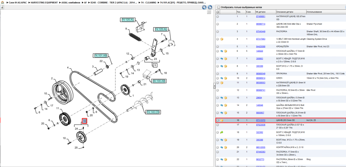Select callout number 9 near spring
Image resolution: width=346 pixels, height=167 pixels.
(x=126, y=29)
